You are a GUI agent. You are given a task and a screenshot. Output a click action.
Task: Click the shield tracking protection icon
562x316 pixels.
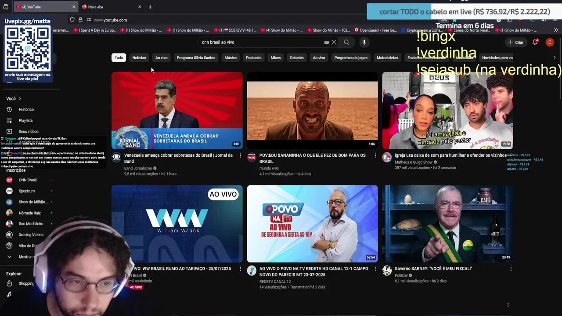(72, 20)
